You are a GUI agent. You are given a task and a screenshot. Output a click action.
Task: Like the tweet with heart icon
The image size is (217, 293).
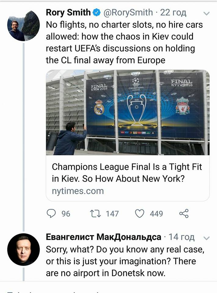point(139,214)
